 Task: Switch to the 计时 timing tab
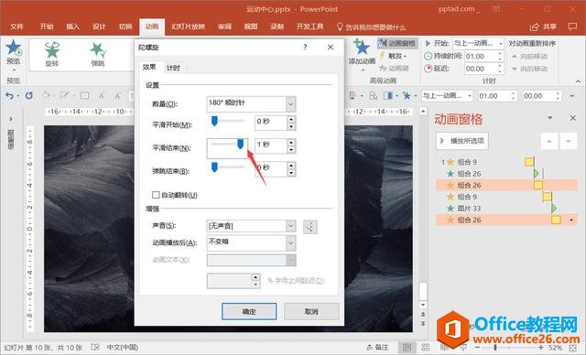173,68
